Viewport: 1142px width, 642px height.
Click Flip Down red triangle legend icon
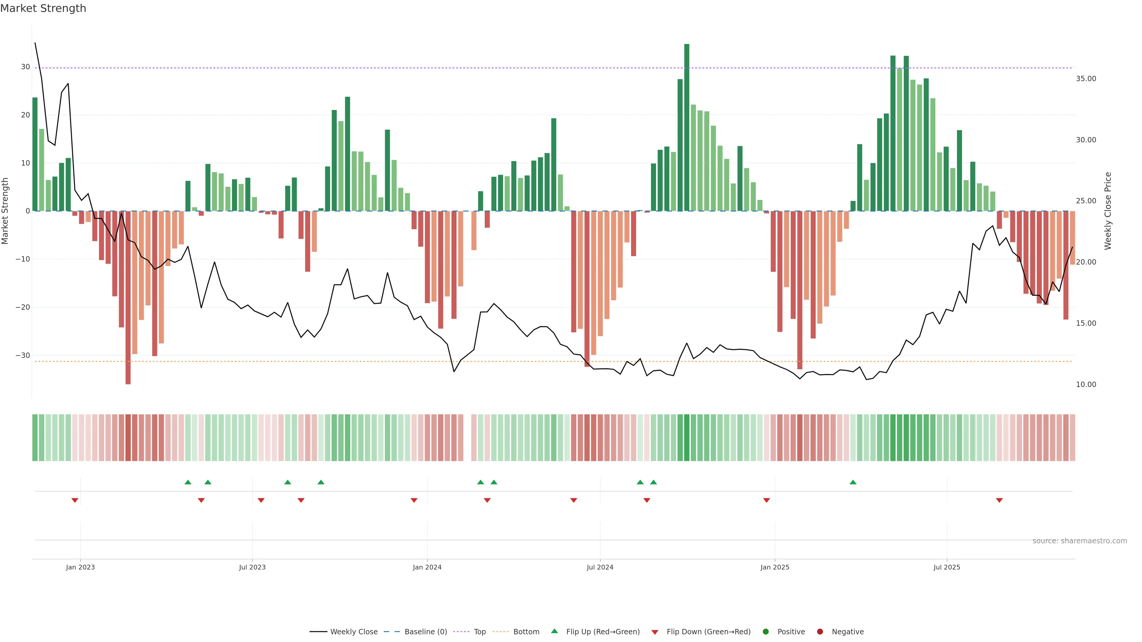[655, 632]
